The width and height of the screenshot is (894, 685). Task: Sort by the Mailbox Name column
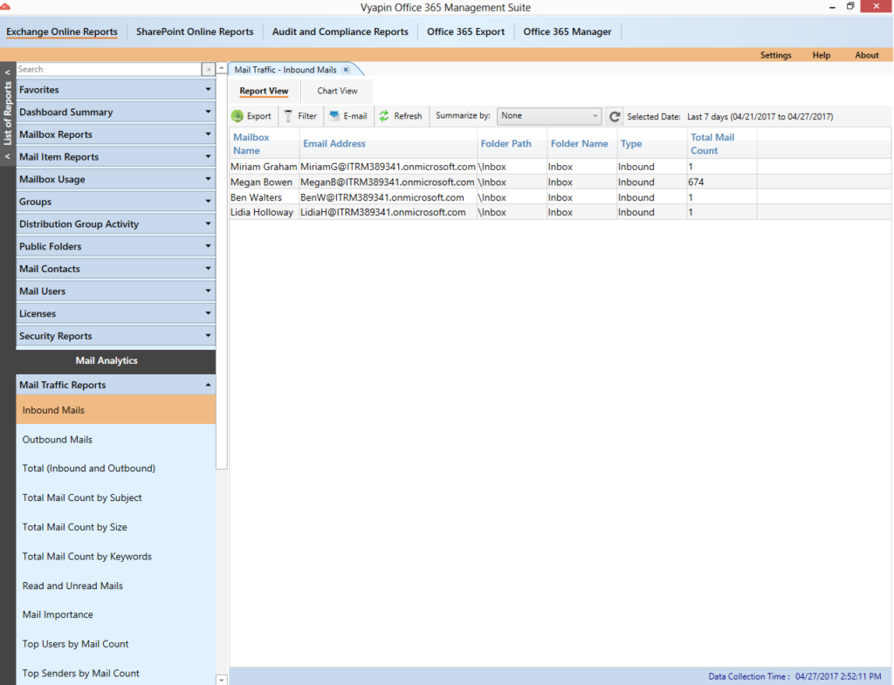265,144
